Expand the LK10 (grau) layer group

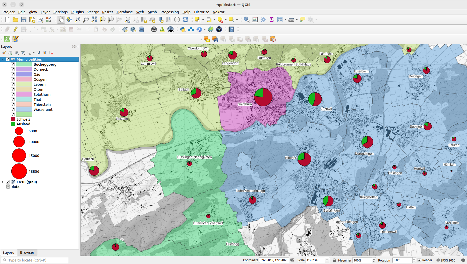(3, 182)
